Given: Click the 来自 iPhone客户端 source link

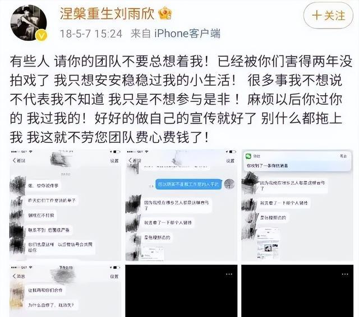Looking at the screenshot, I should pos(176,34).
